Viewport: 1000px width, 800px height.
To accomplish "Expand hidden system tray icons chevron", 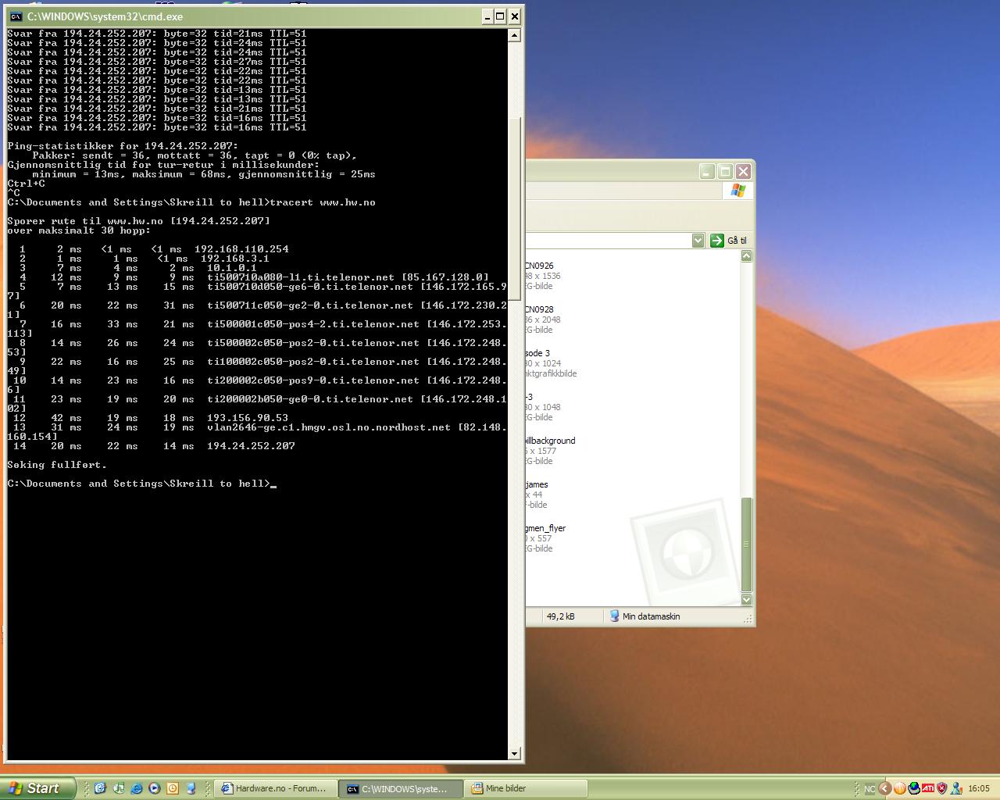I will point(885,789).
